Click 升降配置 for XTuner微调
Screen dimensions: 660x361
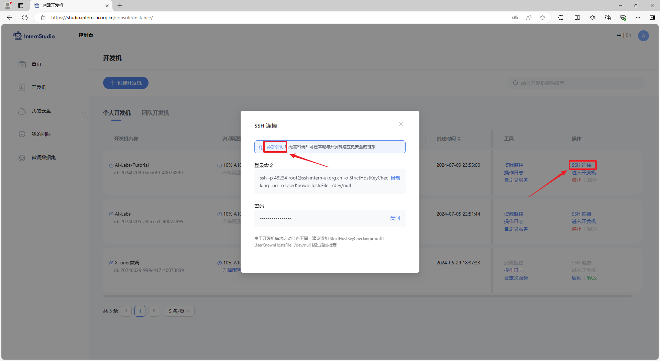tap(232, 270)
